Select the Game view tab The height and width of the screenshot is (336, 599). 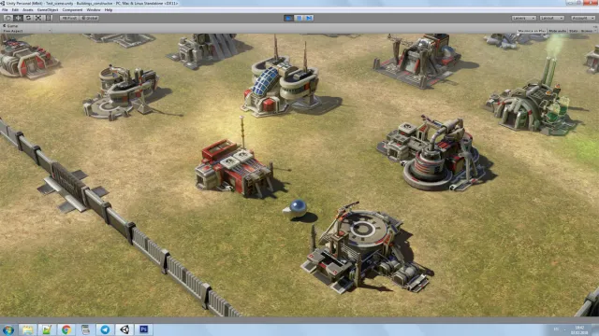tap(10, 26)
